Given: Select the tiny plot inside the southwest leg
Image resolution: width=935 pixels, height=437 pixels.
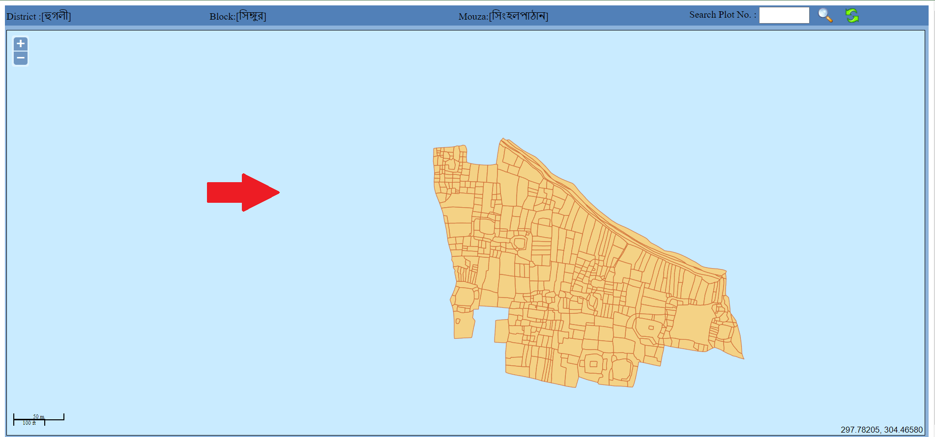Looking at the screenshot, I should pyautogui.click(x=458, y=321).
